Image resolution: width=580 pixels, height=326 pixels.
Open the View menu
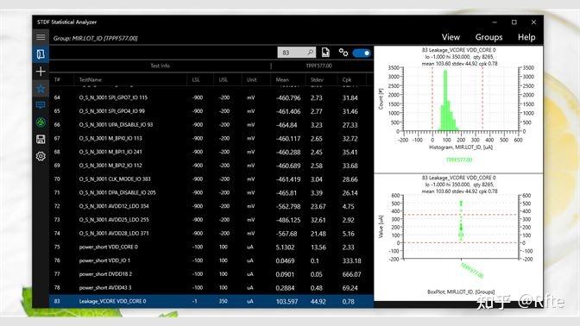[451, 37]
